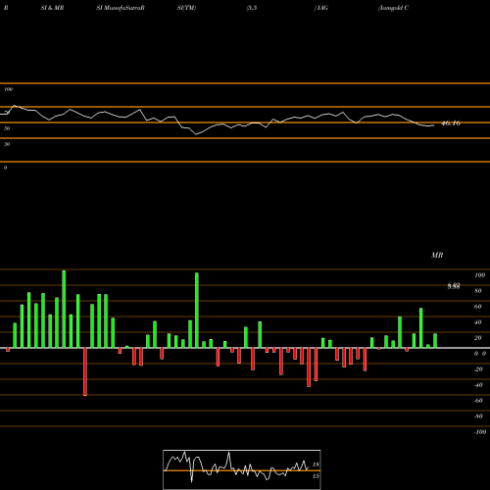The width and height of the screenshot is (490, 490).
Task: Click the '0 0' zero-line label on the MR axis
Action: (480, 354)
